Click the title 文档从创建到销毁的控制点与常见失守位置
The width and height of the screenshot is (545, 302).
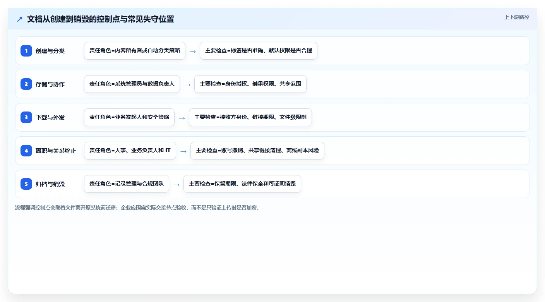coord(101,19)
